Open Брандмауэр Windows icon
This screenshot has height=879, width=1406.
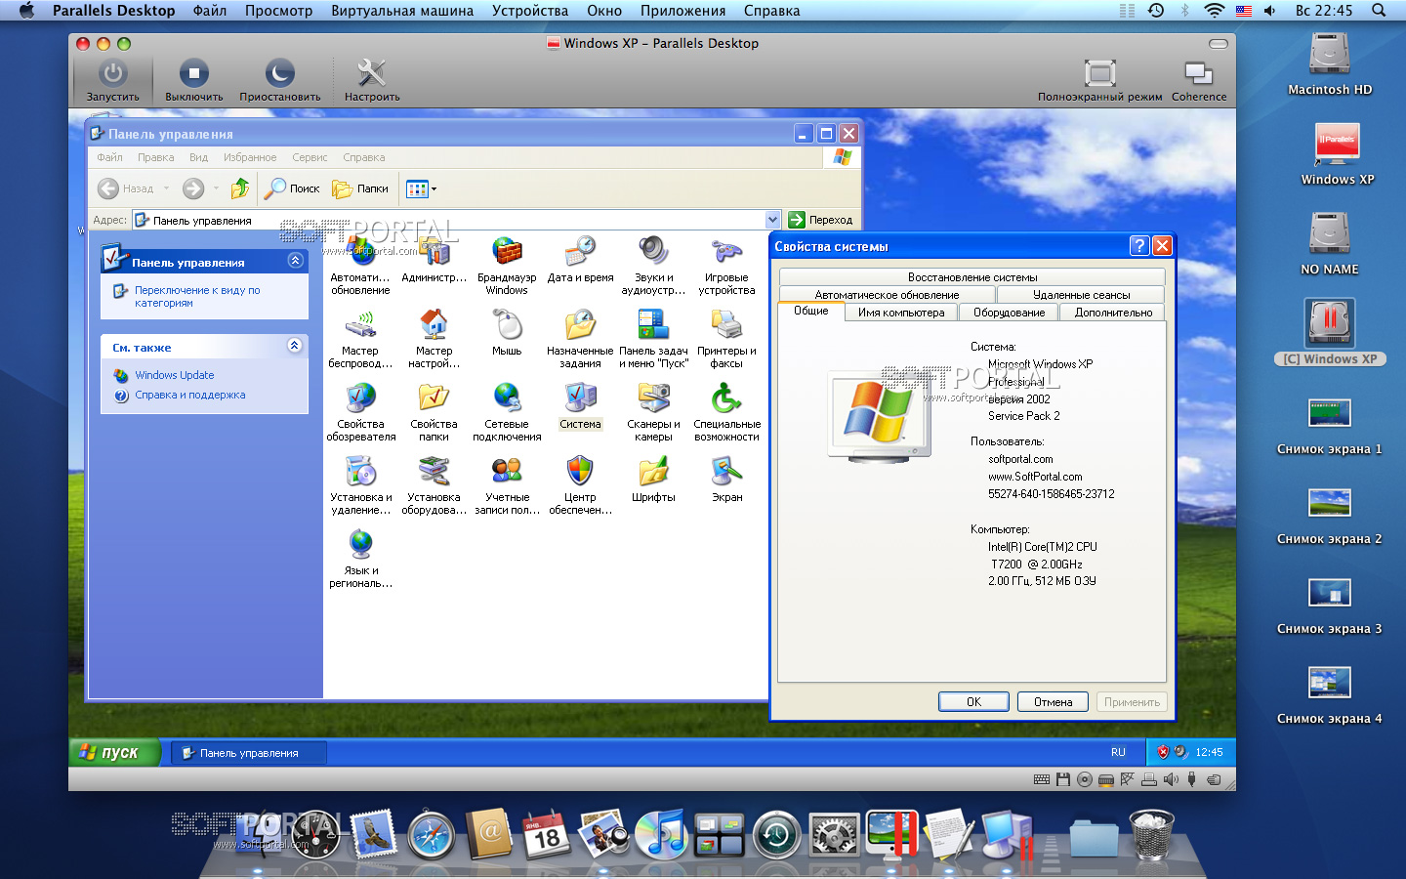pos(507,265)
